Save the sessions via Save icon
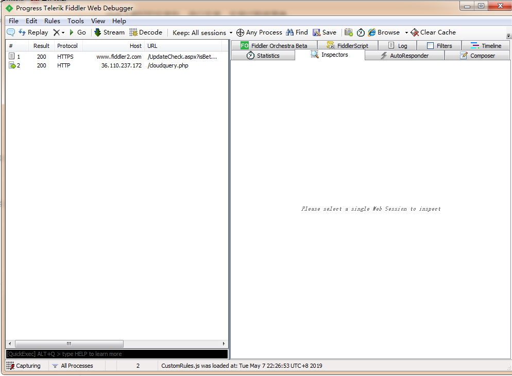 [x=325, y=32]
